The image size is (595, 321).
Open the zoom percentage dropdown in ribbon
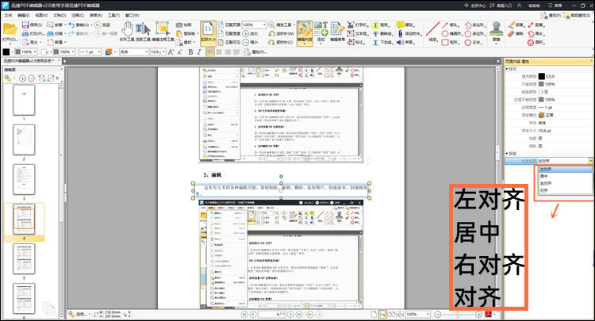pyautogui.click(x=264, y=25)
